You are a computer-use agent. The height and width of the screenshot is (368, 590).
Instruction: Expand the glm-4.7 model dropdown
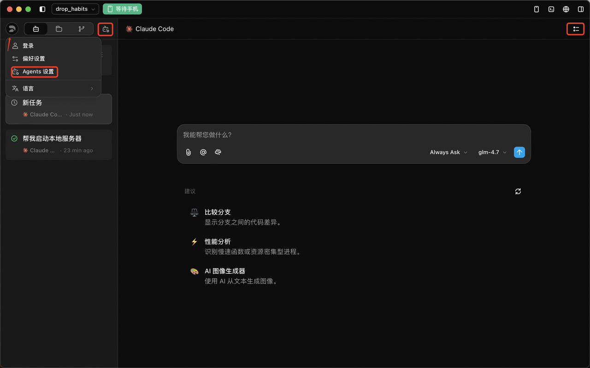click(x=492, y=152)
